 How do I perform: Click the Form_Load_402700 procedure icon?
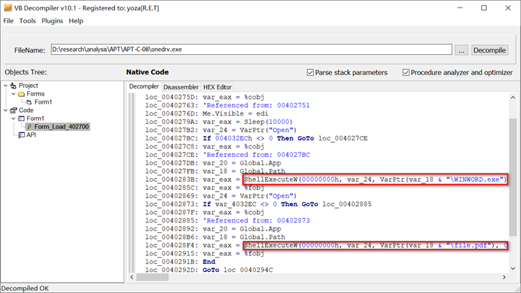[29, 127]
